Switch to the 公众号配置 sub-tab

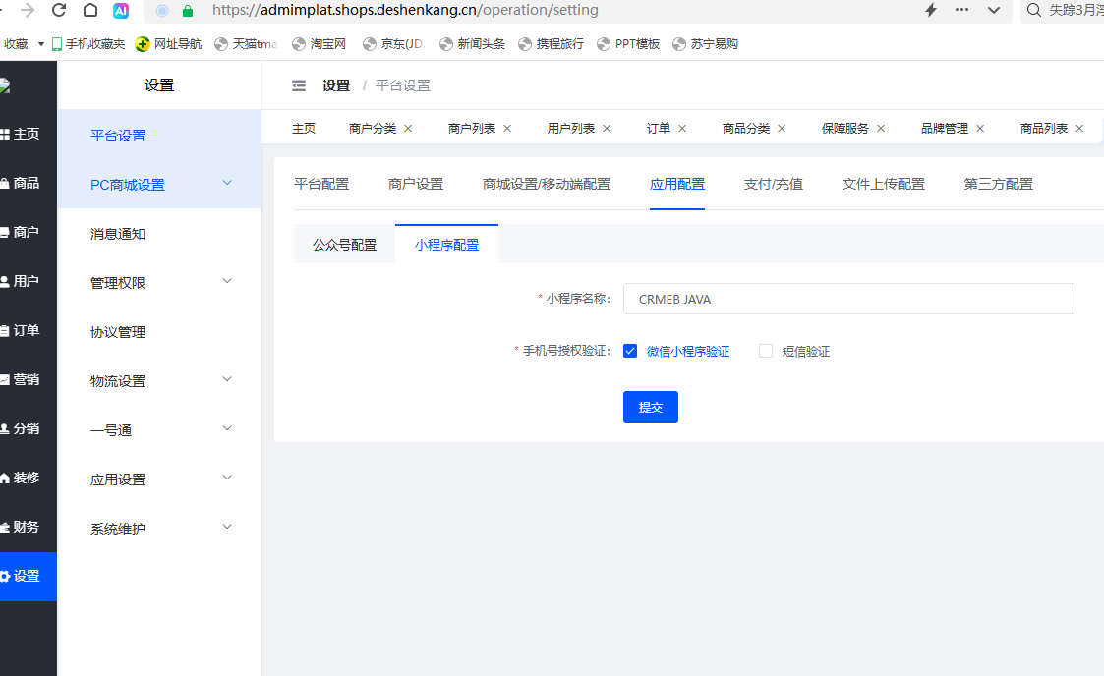344,245
